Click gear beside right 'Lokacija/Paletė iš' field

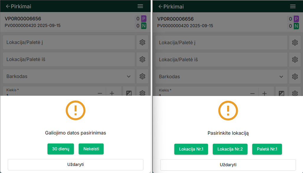[x=295, y=60]
